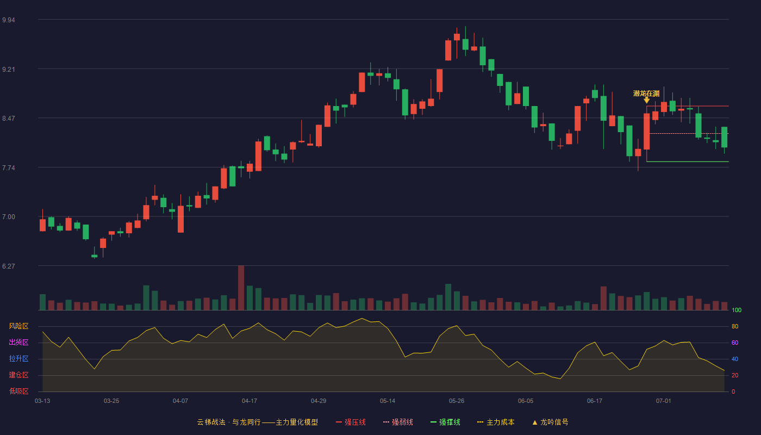Click the 03-13 date label
This screenshot has width=761, height=435.
(x=42, y=401)
